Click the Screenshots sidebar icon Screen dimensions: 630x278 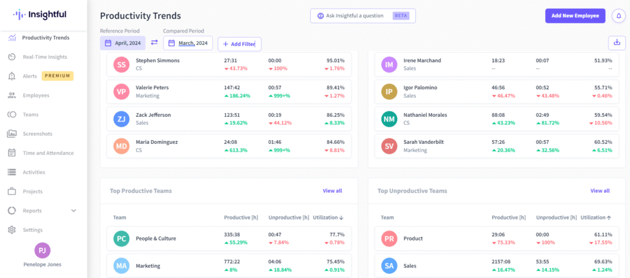tap(12, 133)
